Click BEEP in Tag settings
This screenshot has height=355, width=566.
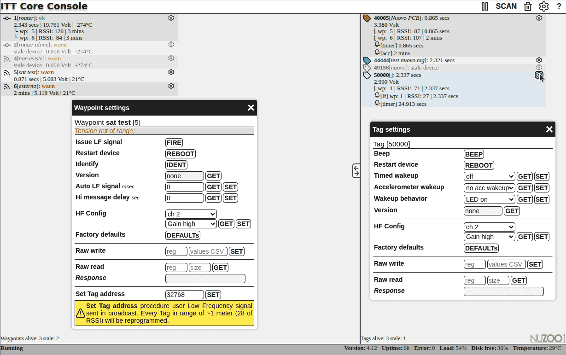[474, 154]
